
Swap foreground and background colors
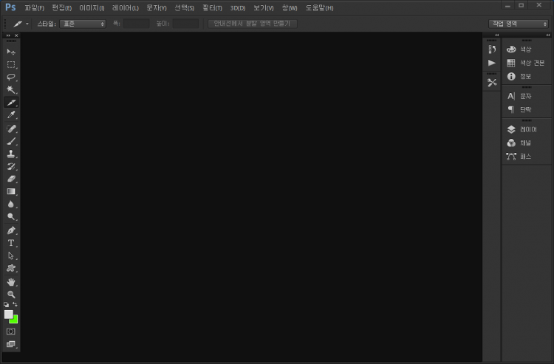tap(16, 304)
